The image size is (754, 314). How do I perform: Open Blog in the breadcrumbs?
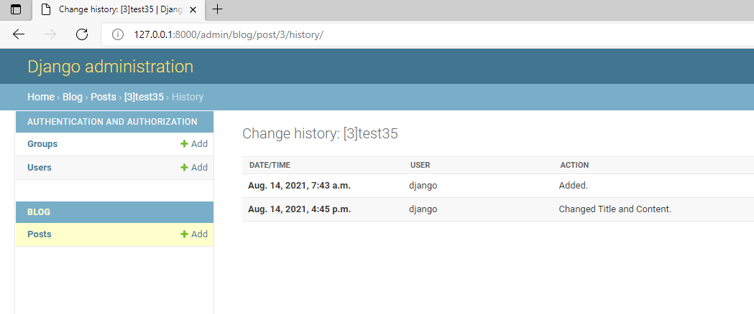click(73, 97)
